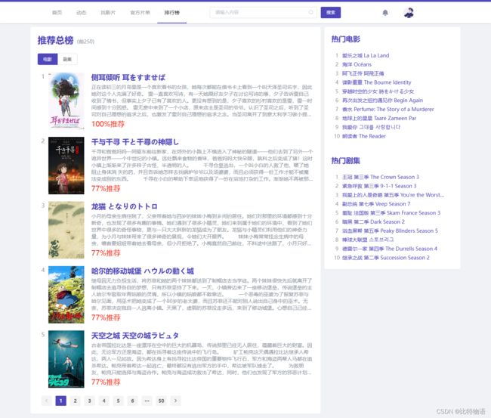
Task: Click the 100%推荐 rating text
Action: [x=108, y=124]
